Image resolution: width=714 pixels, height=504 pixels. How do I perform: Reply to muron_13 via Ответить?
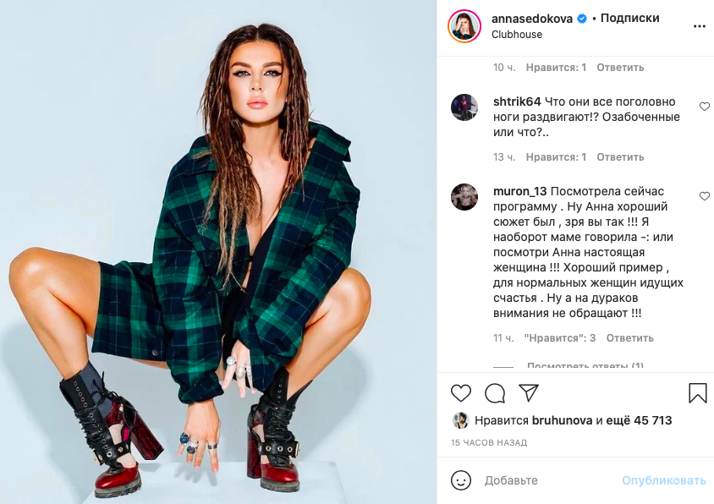tap(629, 338)
